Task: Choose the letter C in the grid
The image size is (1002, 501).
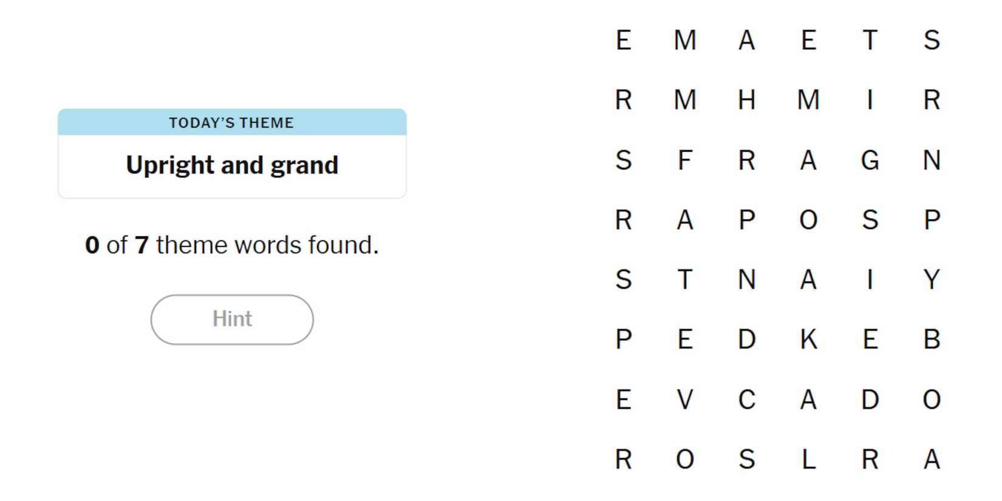Action: coord(746,400)
